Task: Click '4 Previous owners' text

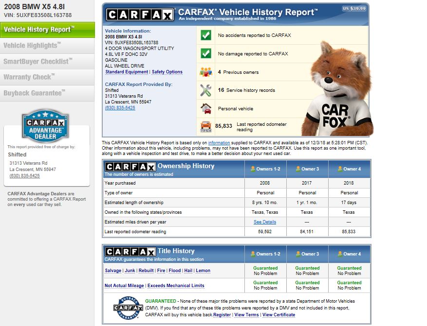Action: point(238,72)
